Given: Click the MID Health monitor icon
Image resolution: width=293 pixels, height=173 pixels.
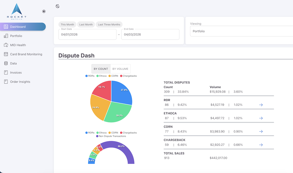Looking at the screenshot, I should [6, 45].
